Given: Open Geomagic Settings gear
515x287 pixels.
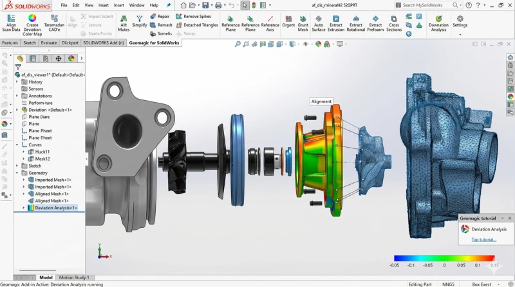Looking at the screenshot, I should tap(460, 21).
